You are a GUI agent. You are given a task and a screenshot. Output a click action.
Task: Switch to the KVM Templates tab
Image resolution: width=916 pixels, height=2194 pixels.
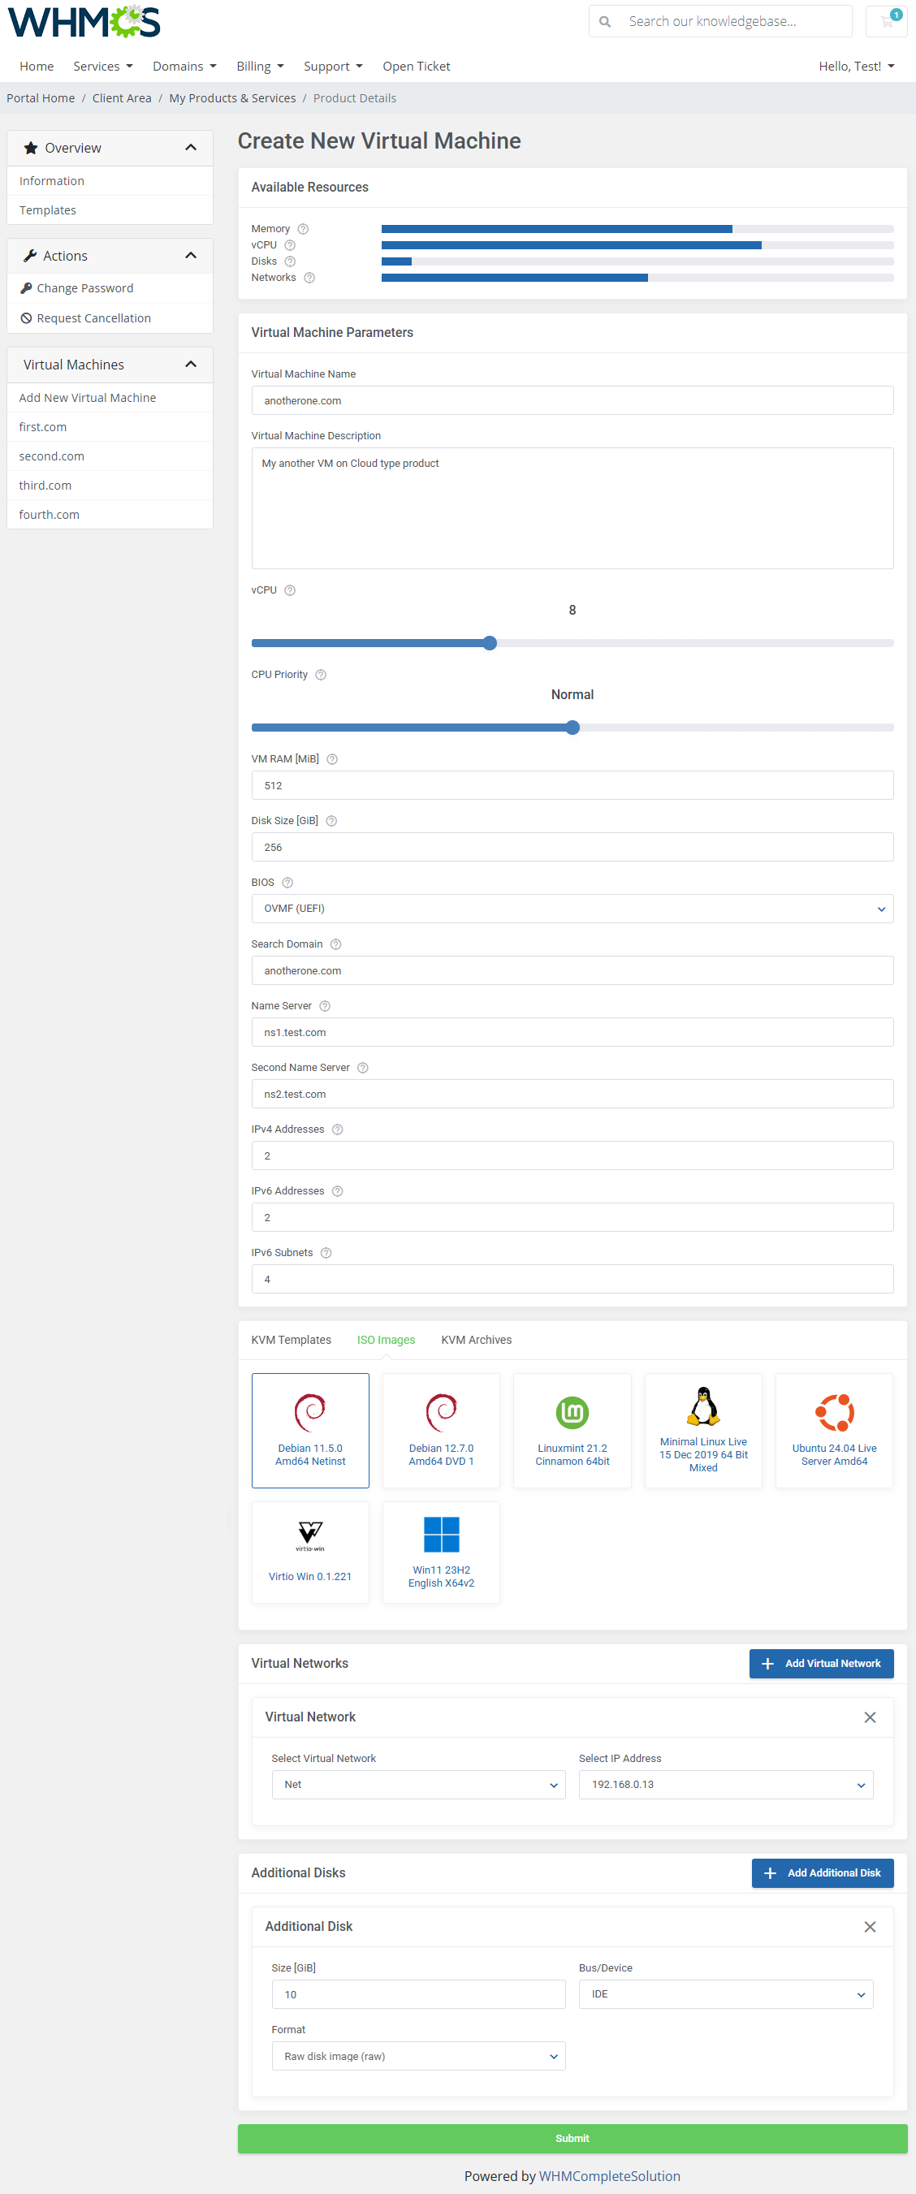[x=292, y=1340]
